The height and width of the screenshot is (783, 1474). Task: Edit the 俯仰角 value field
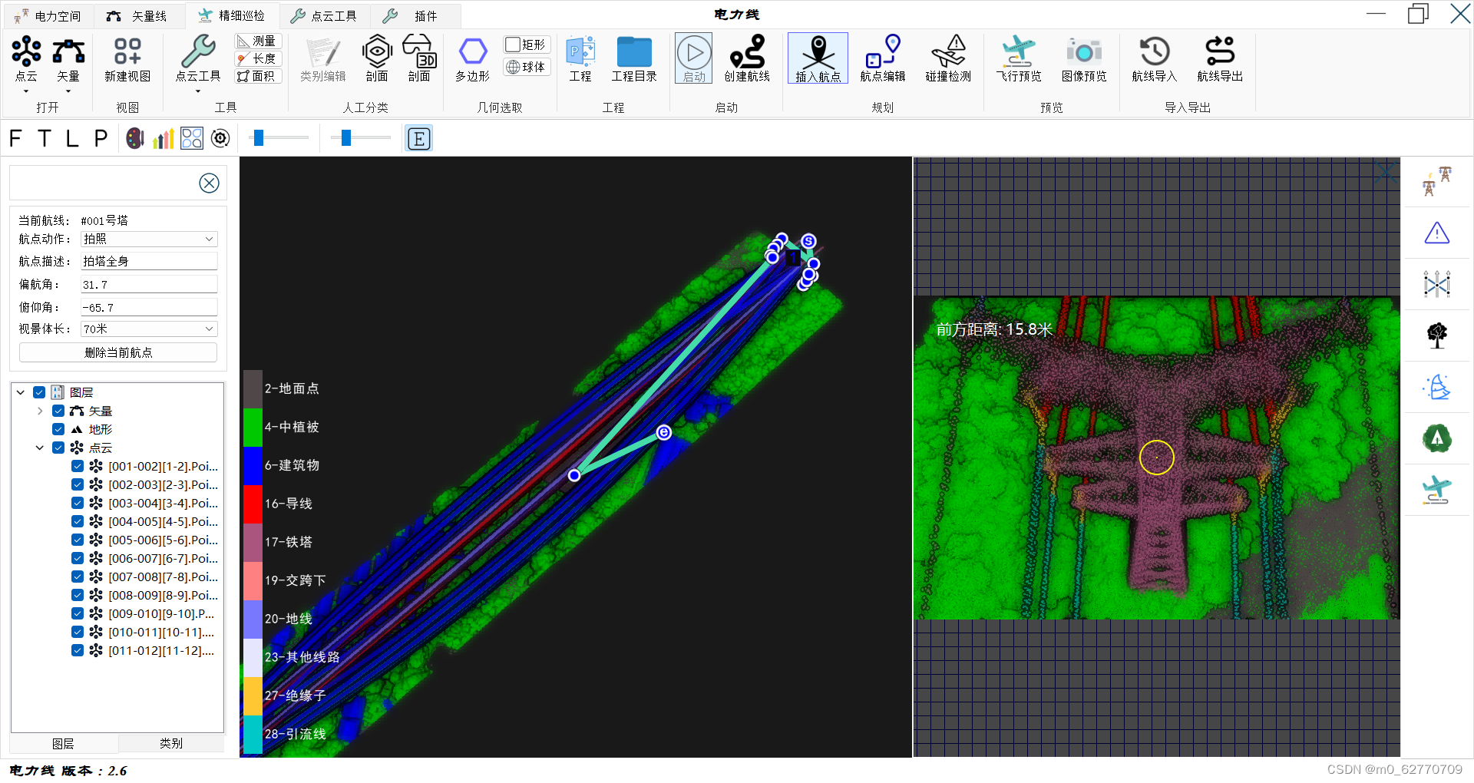pos(150,308)
